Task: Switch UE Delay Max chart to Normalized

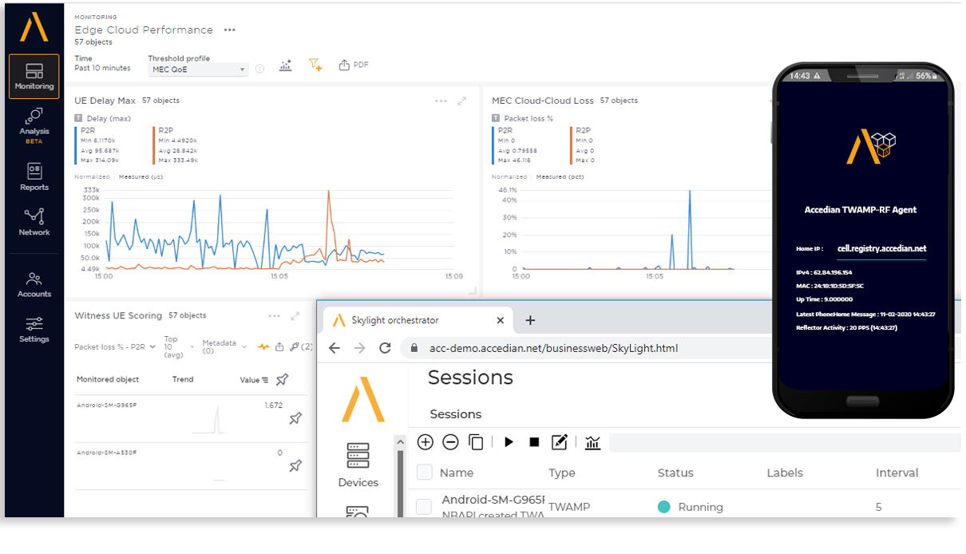Action: [93, 176]
